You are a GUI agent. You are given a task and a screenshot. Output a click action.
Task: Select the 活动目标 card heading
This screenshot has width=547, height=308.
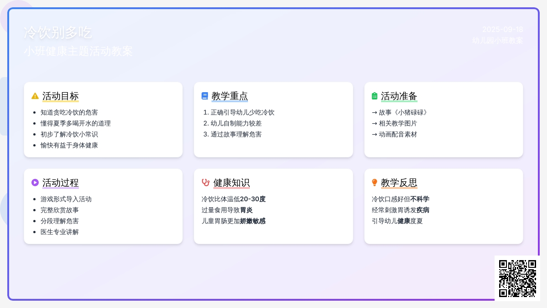(61, 96)
